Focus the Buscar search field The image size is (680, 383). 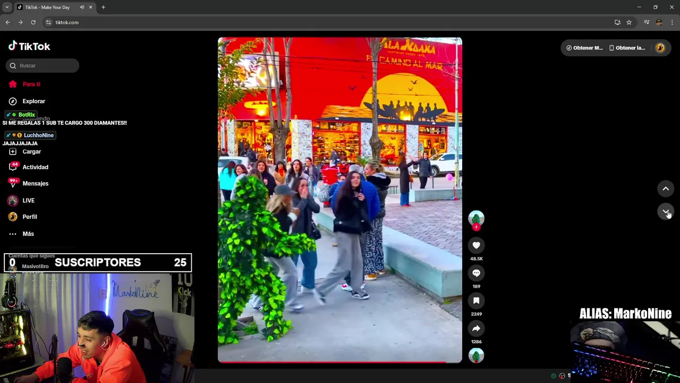(42, 65)
